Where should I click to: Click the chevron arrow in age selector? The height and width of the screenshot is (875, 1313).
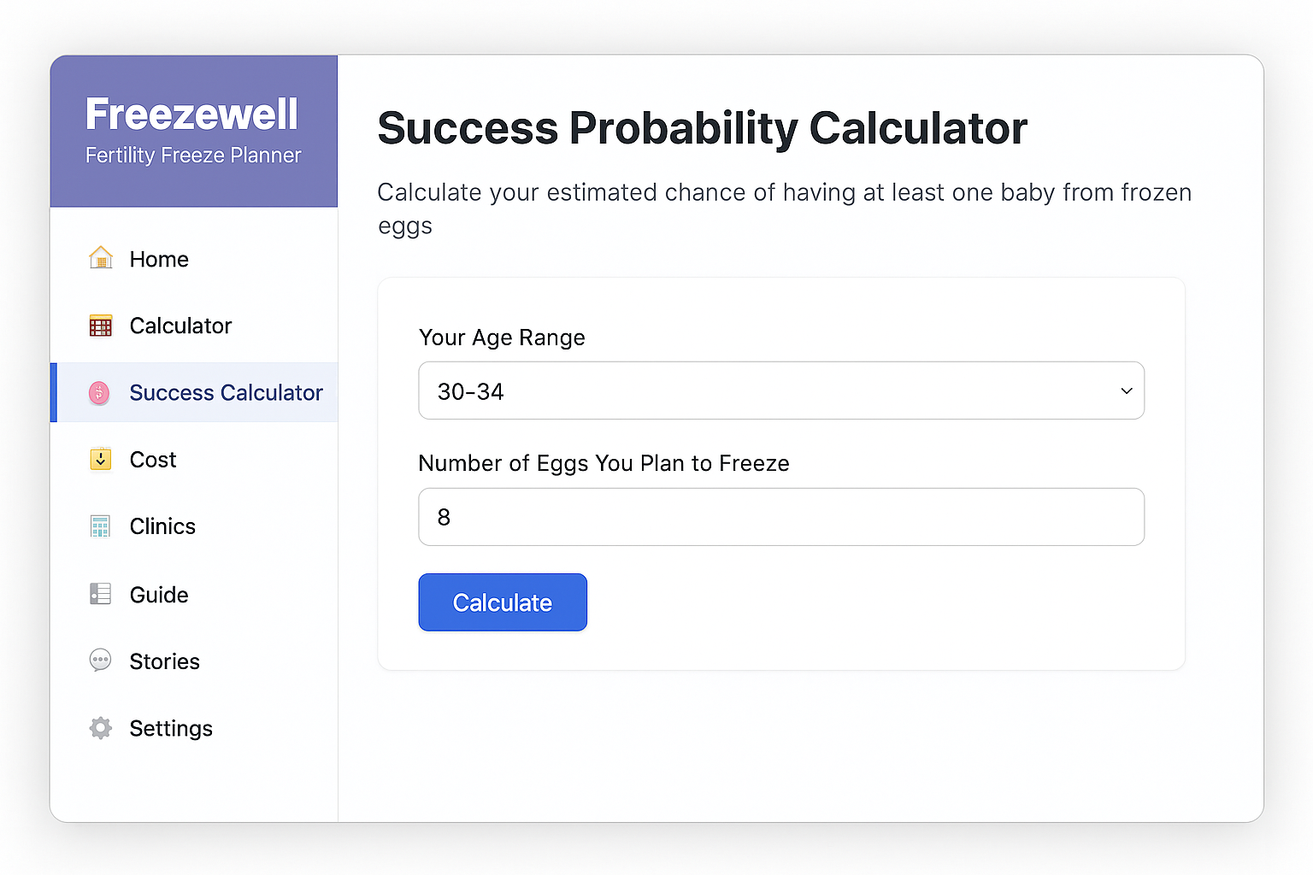pos(1127,391)
